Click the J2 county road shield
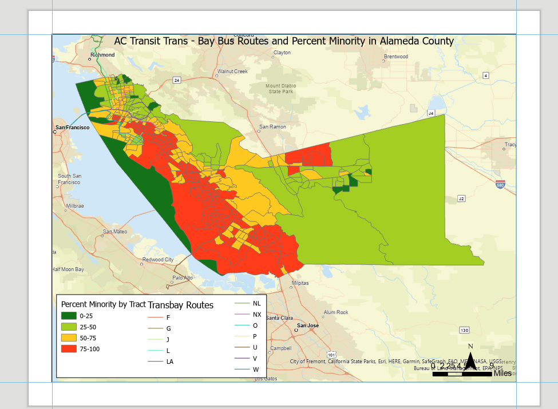 pos(461,198)
